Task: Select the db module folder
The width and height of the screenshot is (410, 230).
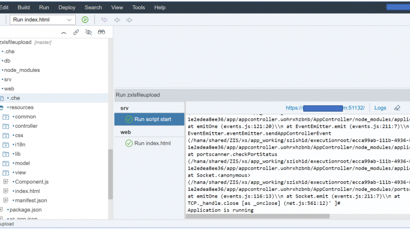Action: 7,61
